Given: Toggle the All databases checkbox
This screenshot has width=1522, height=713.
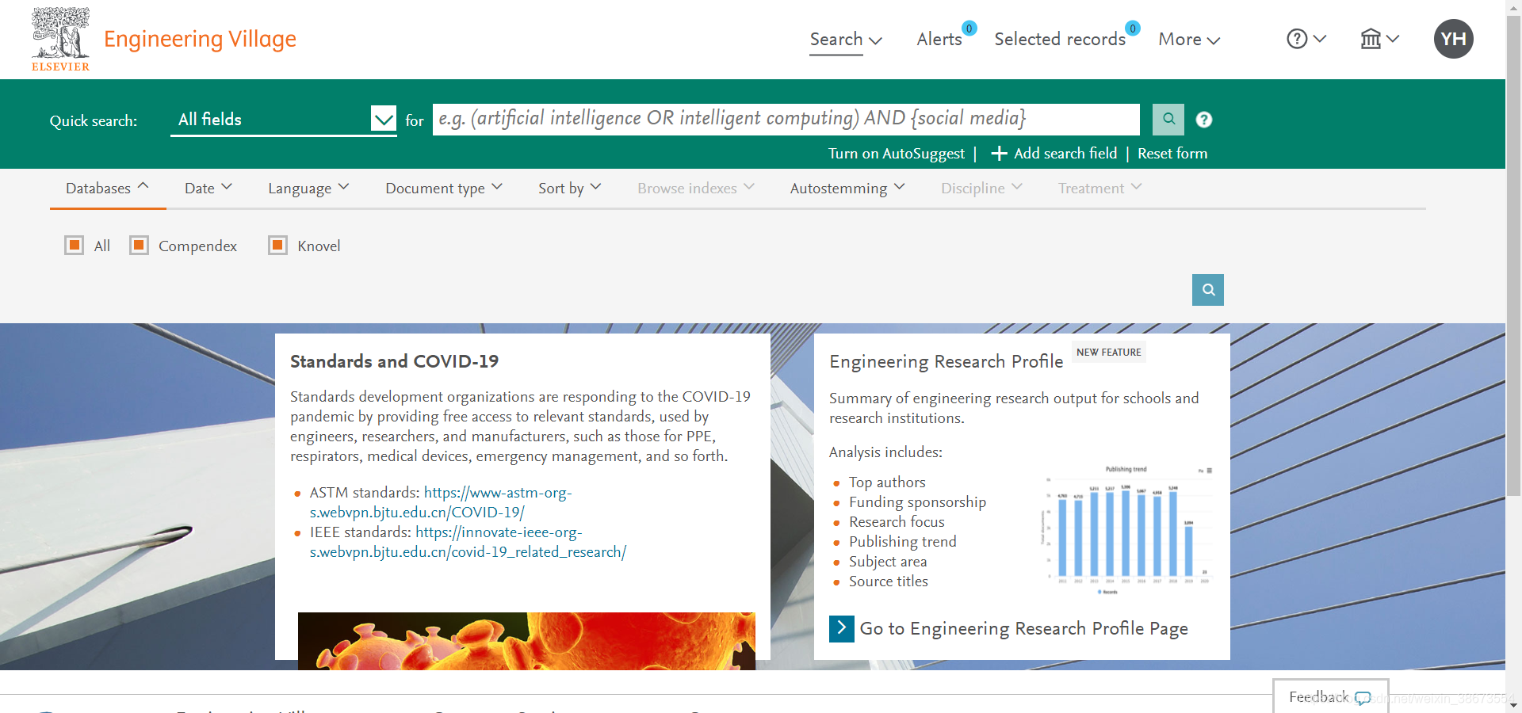Looking at the screenshot, I should 75,246.
